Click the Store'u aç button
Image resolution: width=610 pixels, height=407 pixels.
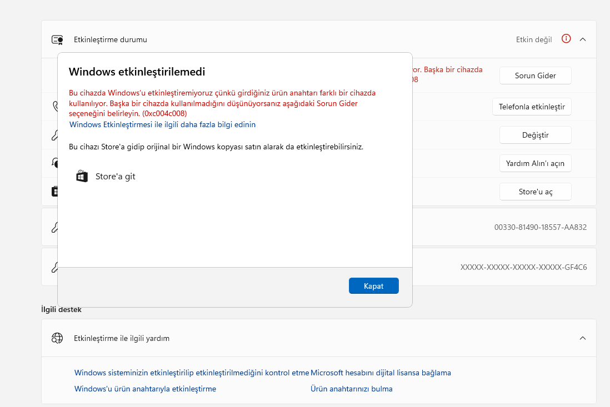coord(536,192)
